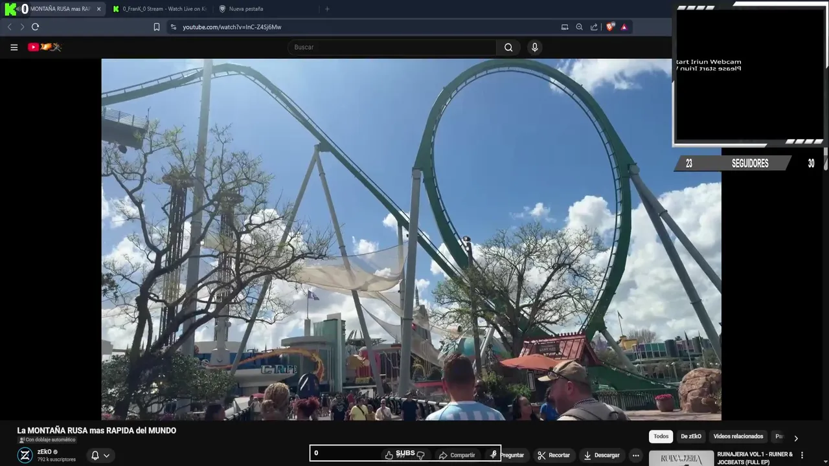Image resolution: width=829 pixels, height=466 pixels.
Task: Click the SEGUIDORES overlay label
Action: [x=750, y=164]
